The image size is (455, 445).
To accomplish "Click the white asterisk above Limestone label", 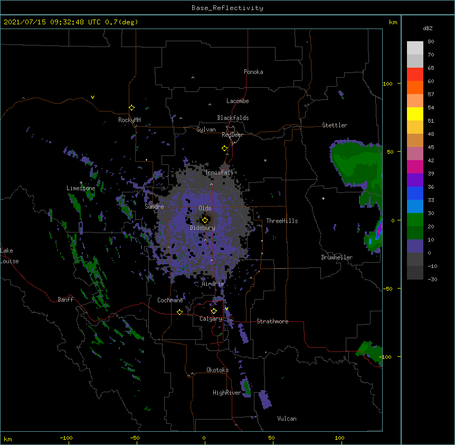I will [81, 183].
